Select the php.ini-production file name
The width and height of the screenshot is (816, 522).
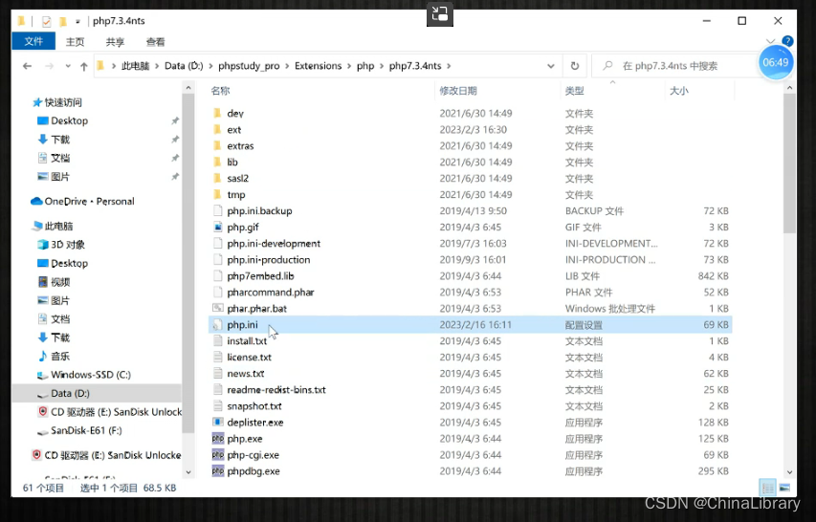pos(268,260)
